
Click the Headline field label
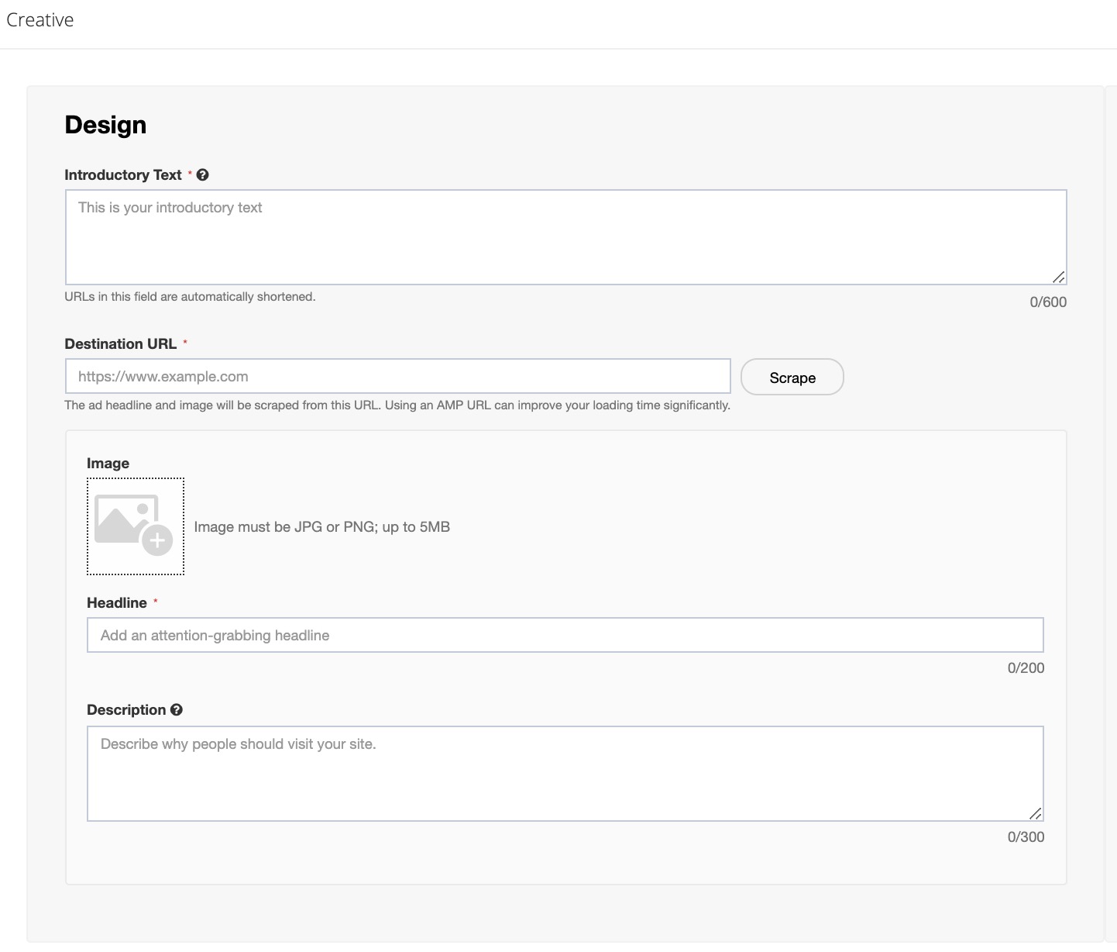117,603
